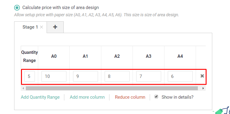Click the Quantity Range column header
230x114 pixels.
coord(29,56)
